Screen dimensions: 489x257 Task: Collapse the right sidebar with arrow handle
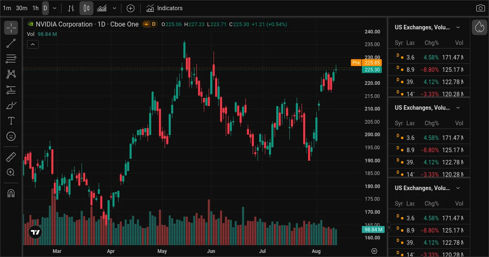coord(389,227)
